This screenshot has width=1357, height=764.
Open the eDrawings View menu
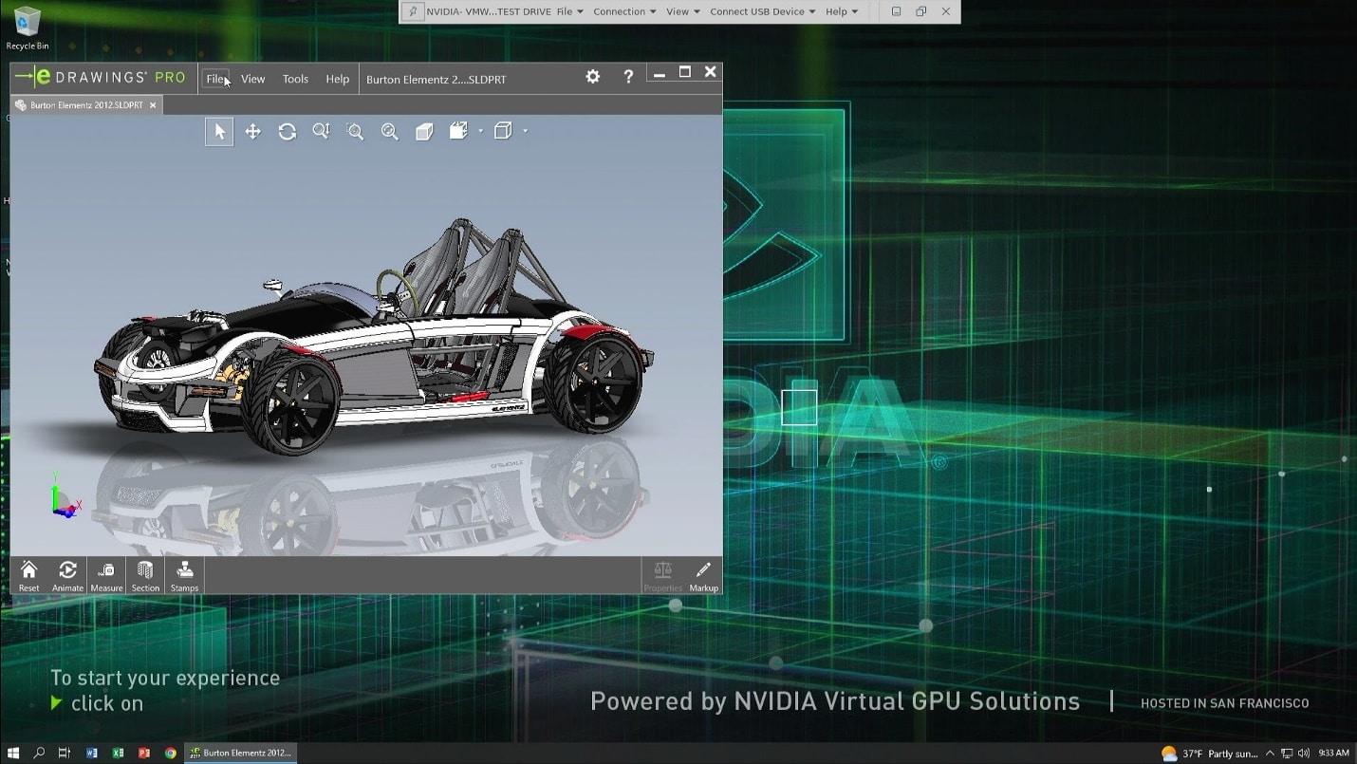point(252,79)
